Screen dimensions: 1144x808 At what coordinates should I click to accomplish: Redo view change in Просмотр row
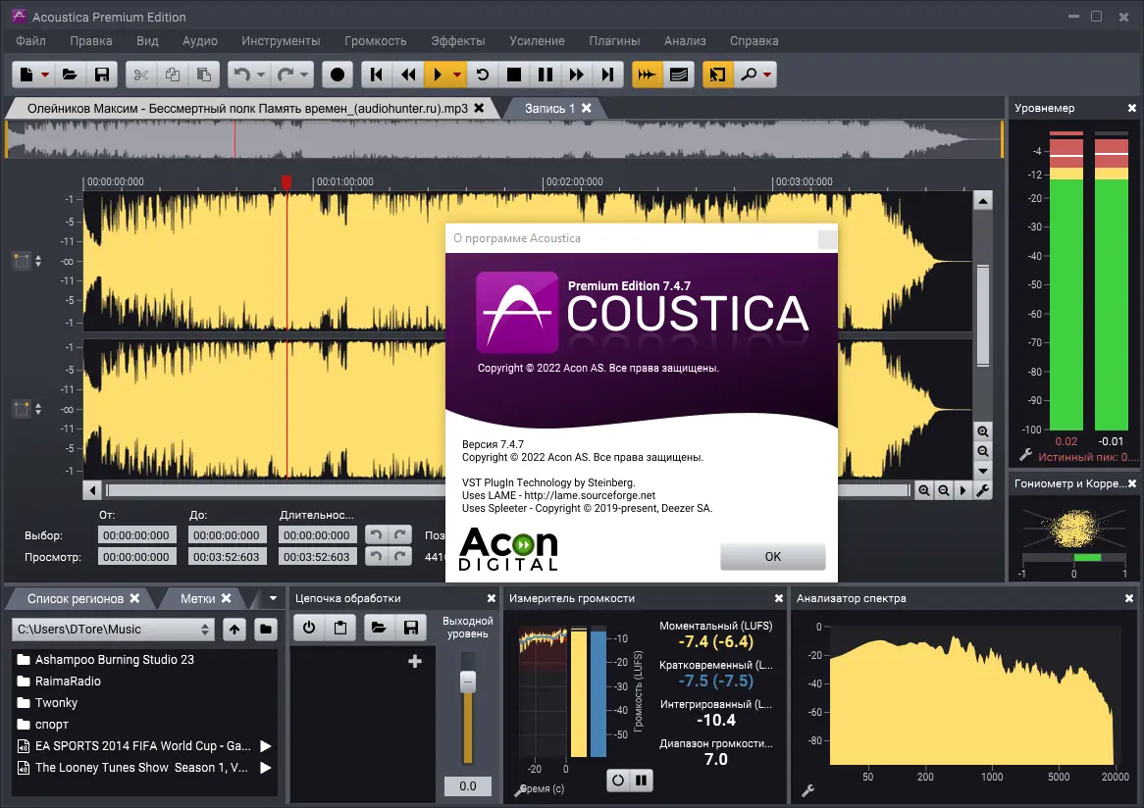coord(400,556)
